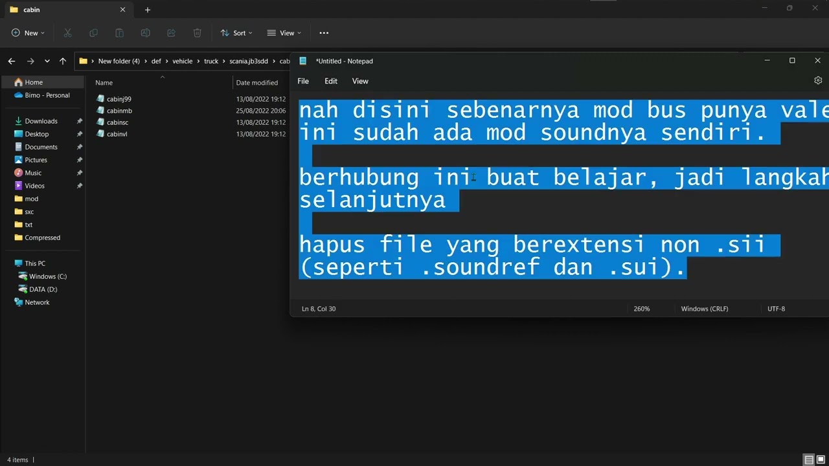Viewport: 829px width, 466px height.
Task: Click 'UTF-8' encoding in Notepad status bar
Action: coord(777,309)
